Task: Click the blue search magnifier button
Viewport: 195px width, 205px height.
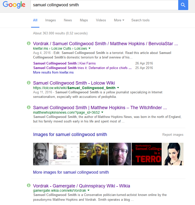Action: pyautogui.click(x=183, y=5)
